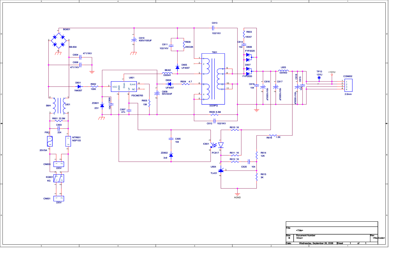
Task: Select the R604 4.7 resistor symbol
Action: 185,84
